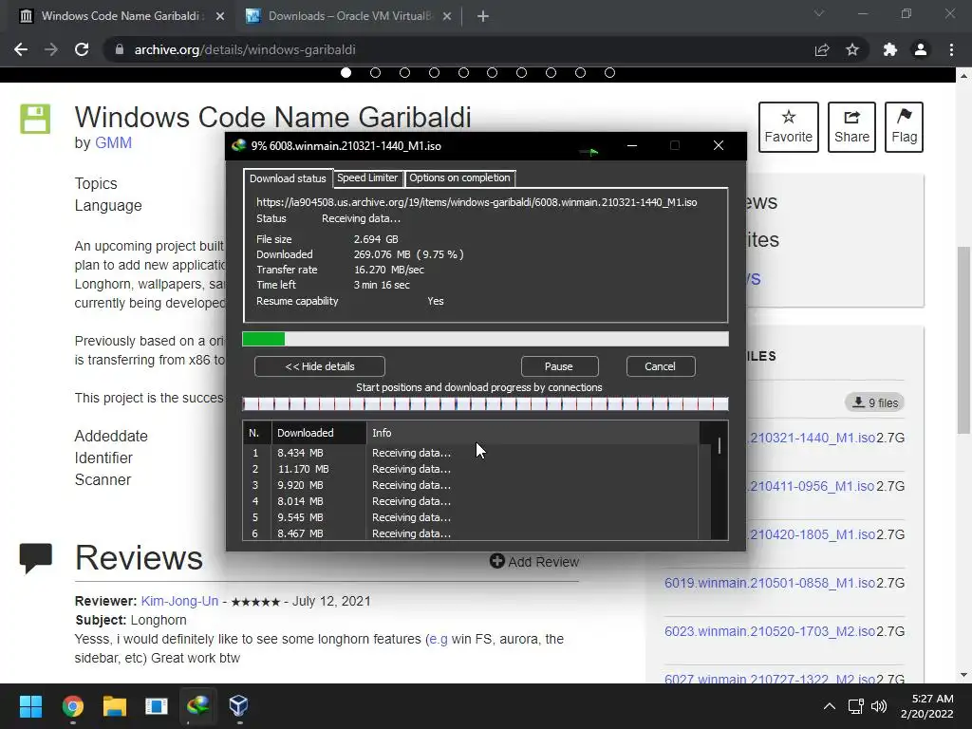Switch to the Downloads – Oracle VM VirtualBox tab
The width and height of the screenshot is (972, 729).
point(349,16)
